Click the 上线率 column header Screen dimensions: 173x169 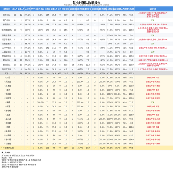coord(27,9)
